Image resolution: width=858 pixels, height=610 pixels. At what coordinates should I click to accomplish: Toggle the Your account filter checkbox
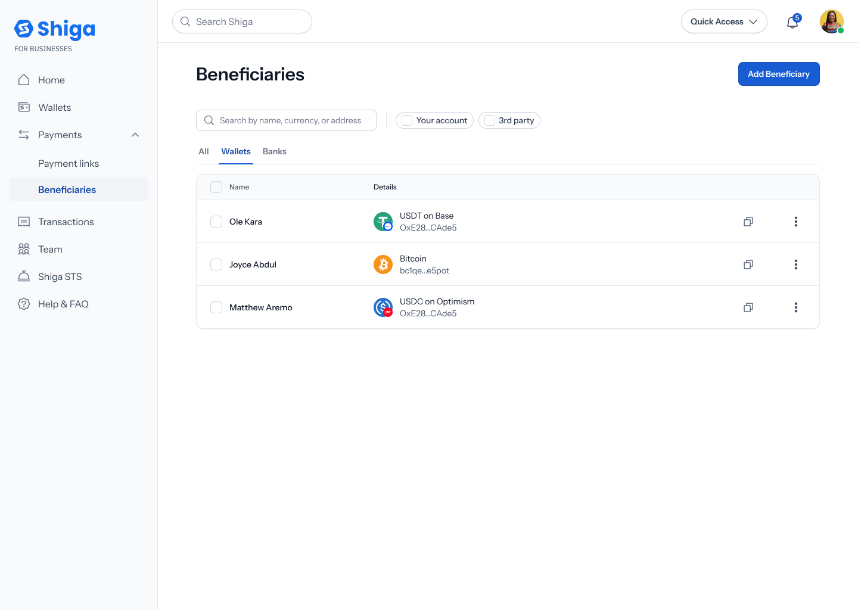pyautogui.click(x=407, y=120)
